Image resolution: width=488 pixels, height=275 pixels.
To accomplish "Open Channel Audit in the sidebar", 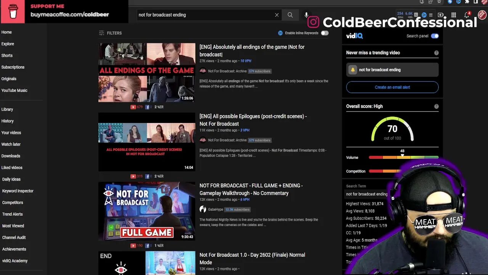I will coord(14,238).
